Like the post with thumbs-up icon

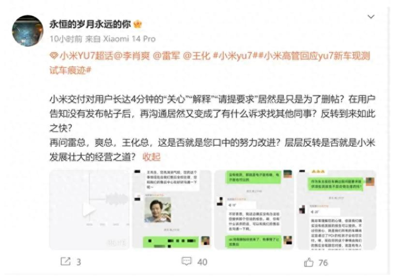pyautogui.click(x=309, y=262)
